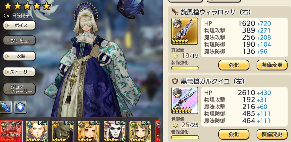The image size is (291, 142).
Task: Open the ストーリー story menu
Action: (x=19, y=72)
